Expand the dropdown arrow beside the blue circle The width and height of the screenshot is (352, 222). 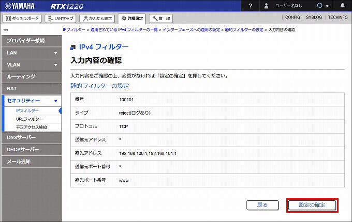coord(327,6)
